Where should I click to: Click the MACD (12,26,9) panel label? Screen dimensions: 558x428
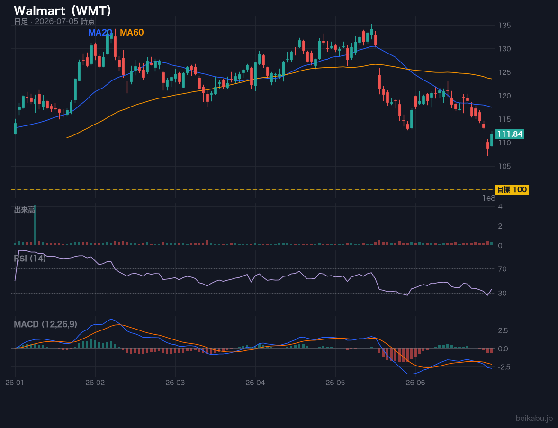[x=45, y=324]
